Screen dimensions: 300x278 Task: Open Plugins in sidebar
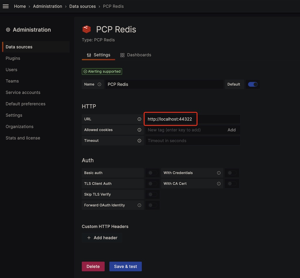click(13, 58)
